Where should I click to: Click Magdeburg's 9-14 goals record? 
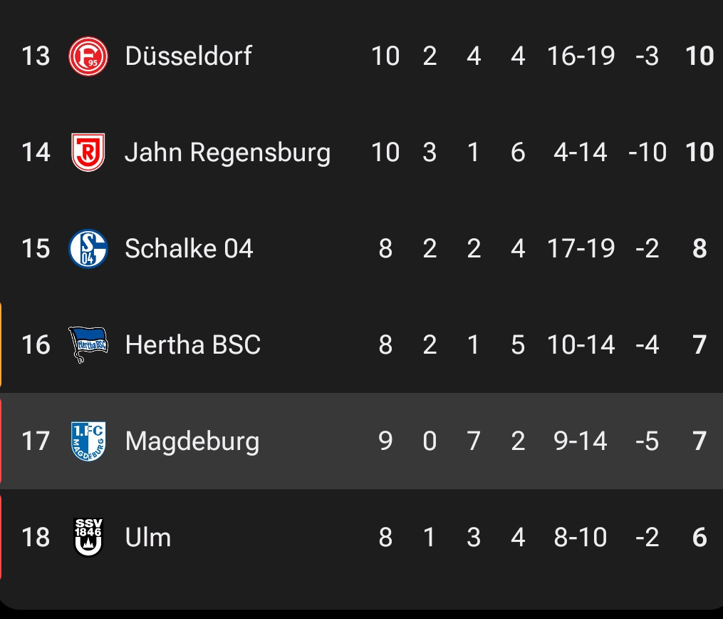click(581, 441)
